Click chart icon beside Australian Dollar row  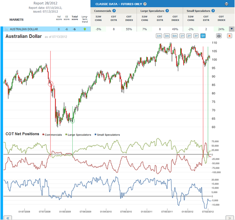(x=6, y=29)
